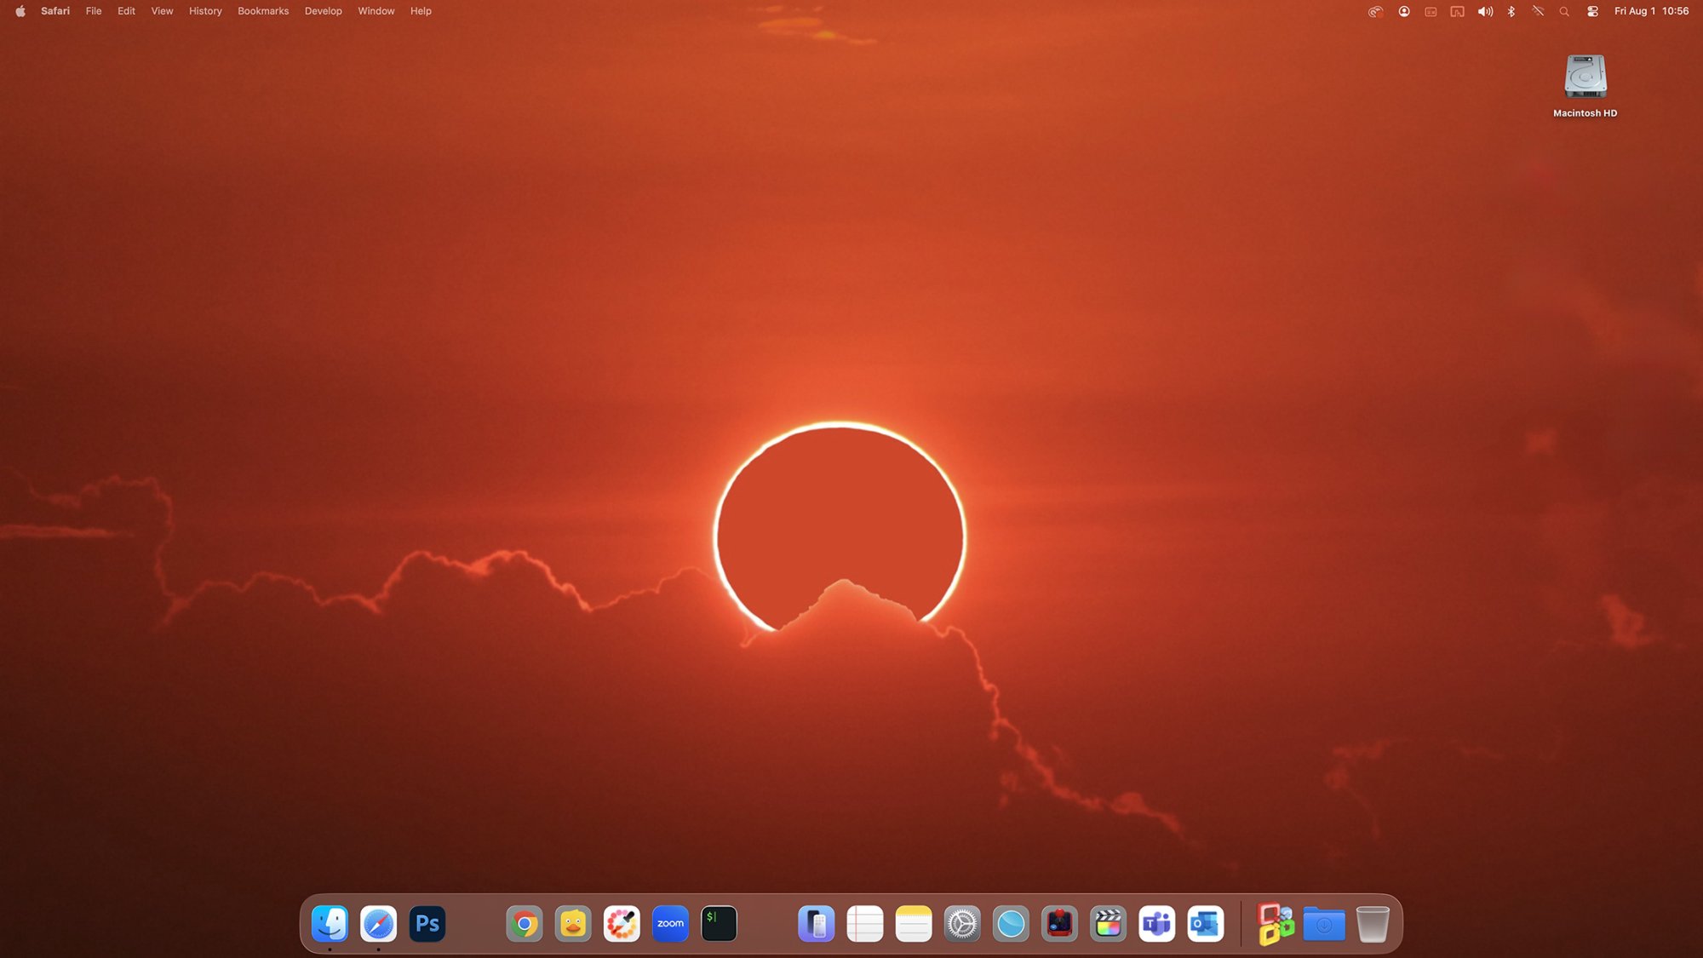
Task: Open the History menu
Action: pos(205,11)
